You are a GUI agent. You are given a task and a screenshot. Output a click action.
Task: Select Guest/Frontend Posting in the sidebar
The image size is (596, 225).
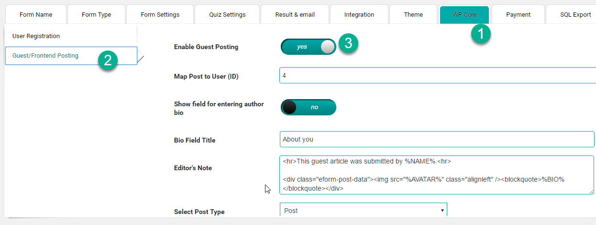point(71,56)
